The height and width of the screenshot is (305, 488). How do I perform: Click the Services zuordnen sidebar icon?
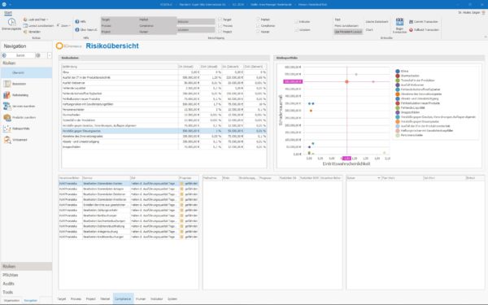point(7,106)
